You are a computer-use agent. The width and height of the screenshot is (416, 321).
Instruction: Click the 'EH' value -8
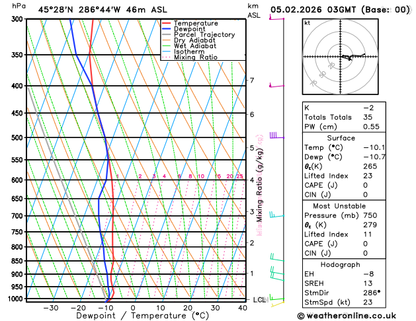pos(368,274)
